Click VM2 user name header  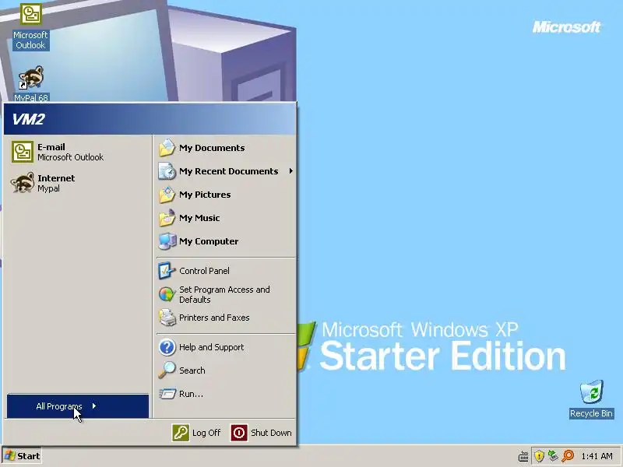coord(28,119)
